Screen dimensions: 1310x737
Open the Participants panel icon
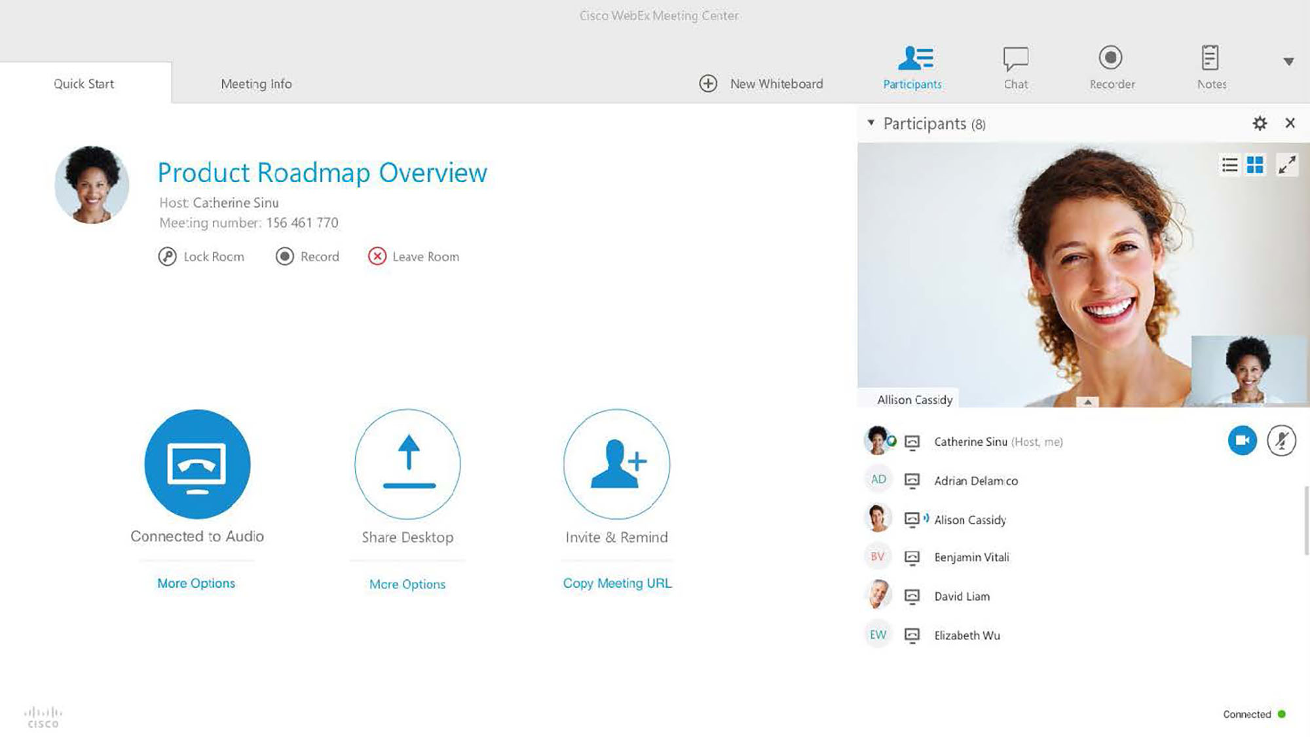pos(916,58)
